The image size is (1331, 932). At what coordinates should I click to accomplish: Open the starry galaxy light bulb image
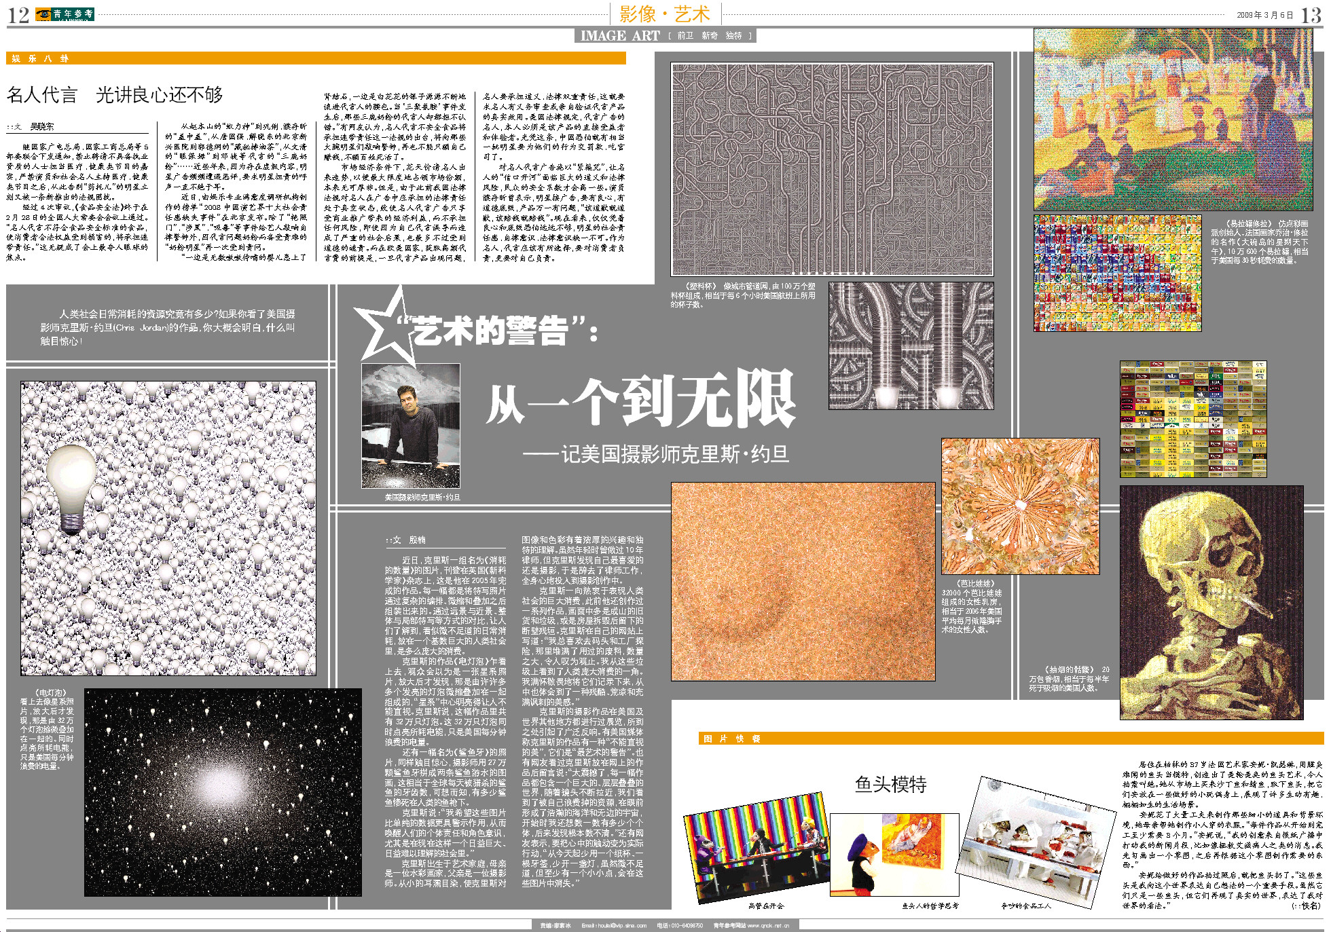click(223, 792)
